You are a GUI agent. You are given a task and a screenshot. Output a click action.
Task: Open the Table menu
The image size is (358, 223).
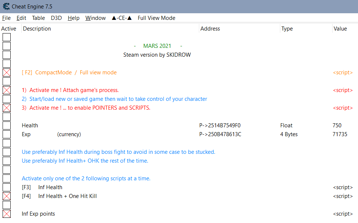[x=38, y=18]
